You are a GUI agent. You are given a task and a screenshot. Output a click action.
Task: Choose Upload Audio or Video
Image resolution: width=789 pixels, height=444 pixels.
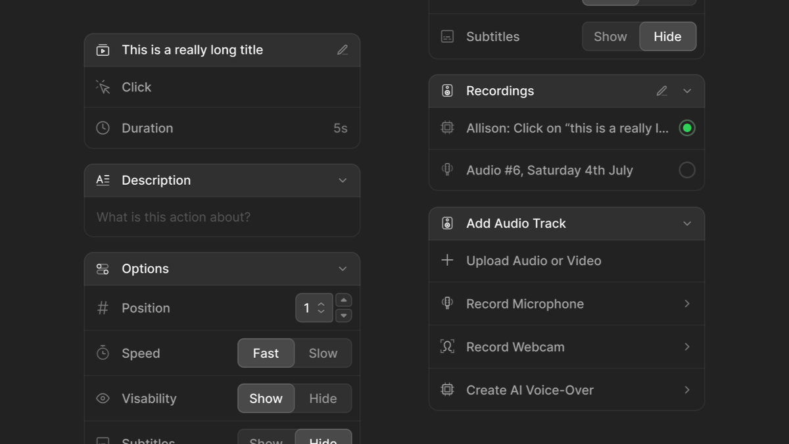point(567,260)
